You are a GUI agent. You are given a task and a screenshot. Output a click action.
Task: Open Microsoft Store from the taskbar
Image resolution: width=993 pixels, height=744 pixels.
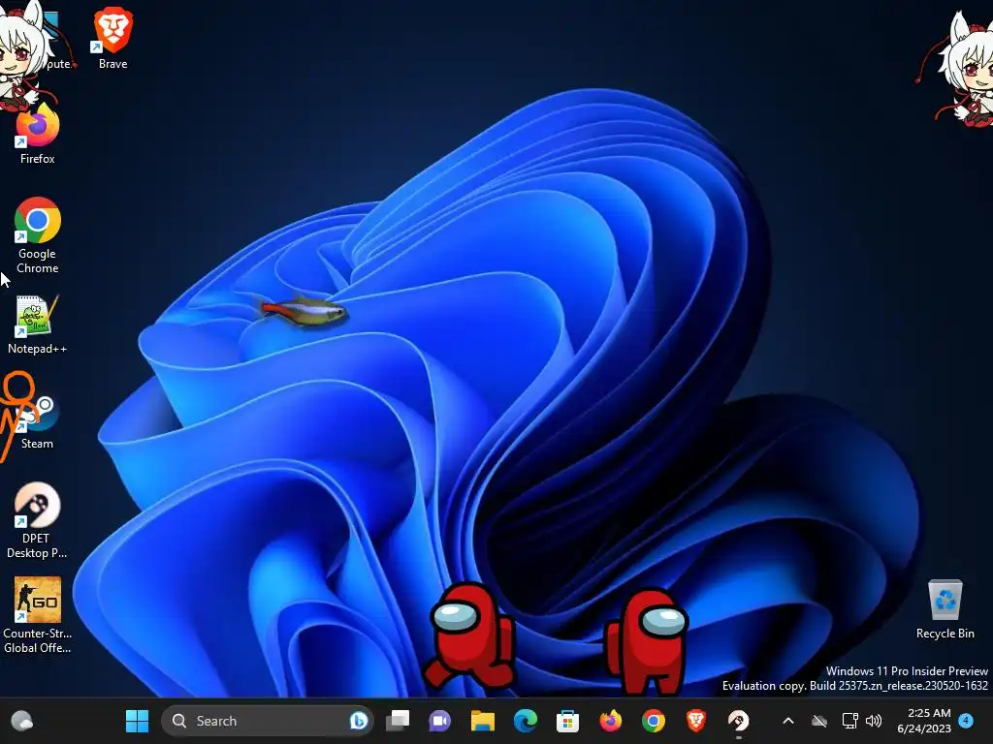pos(567,721)
